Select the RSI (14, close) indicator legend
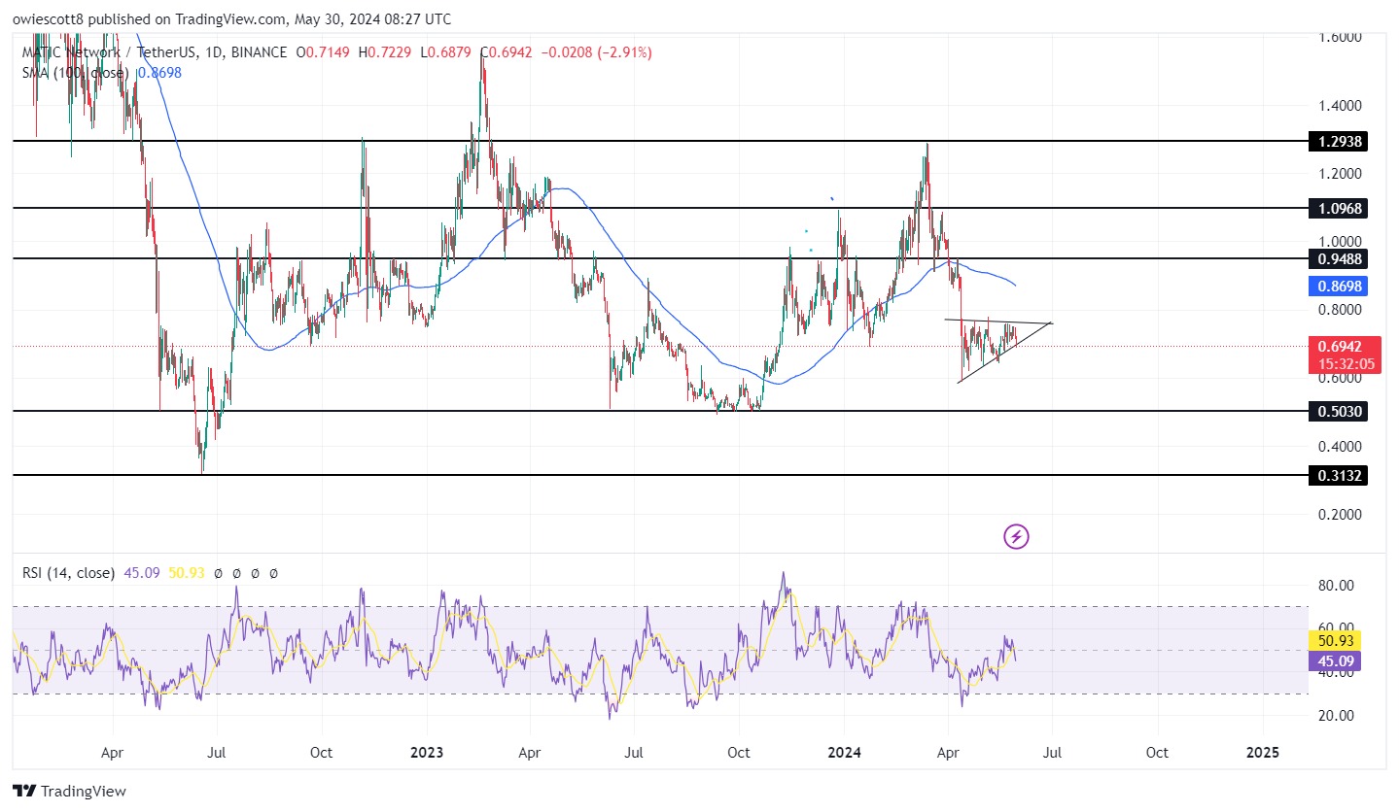The width and height of the screenshot is (1399, 812). (x=68, y=573)
